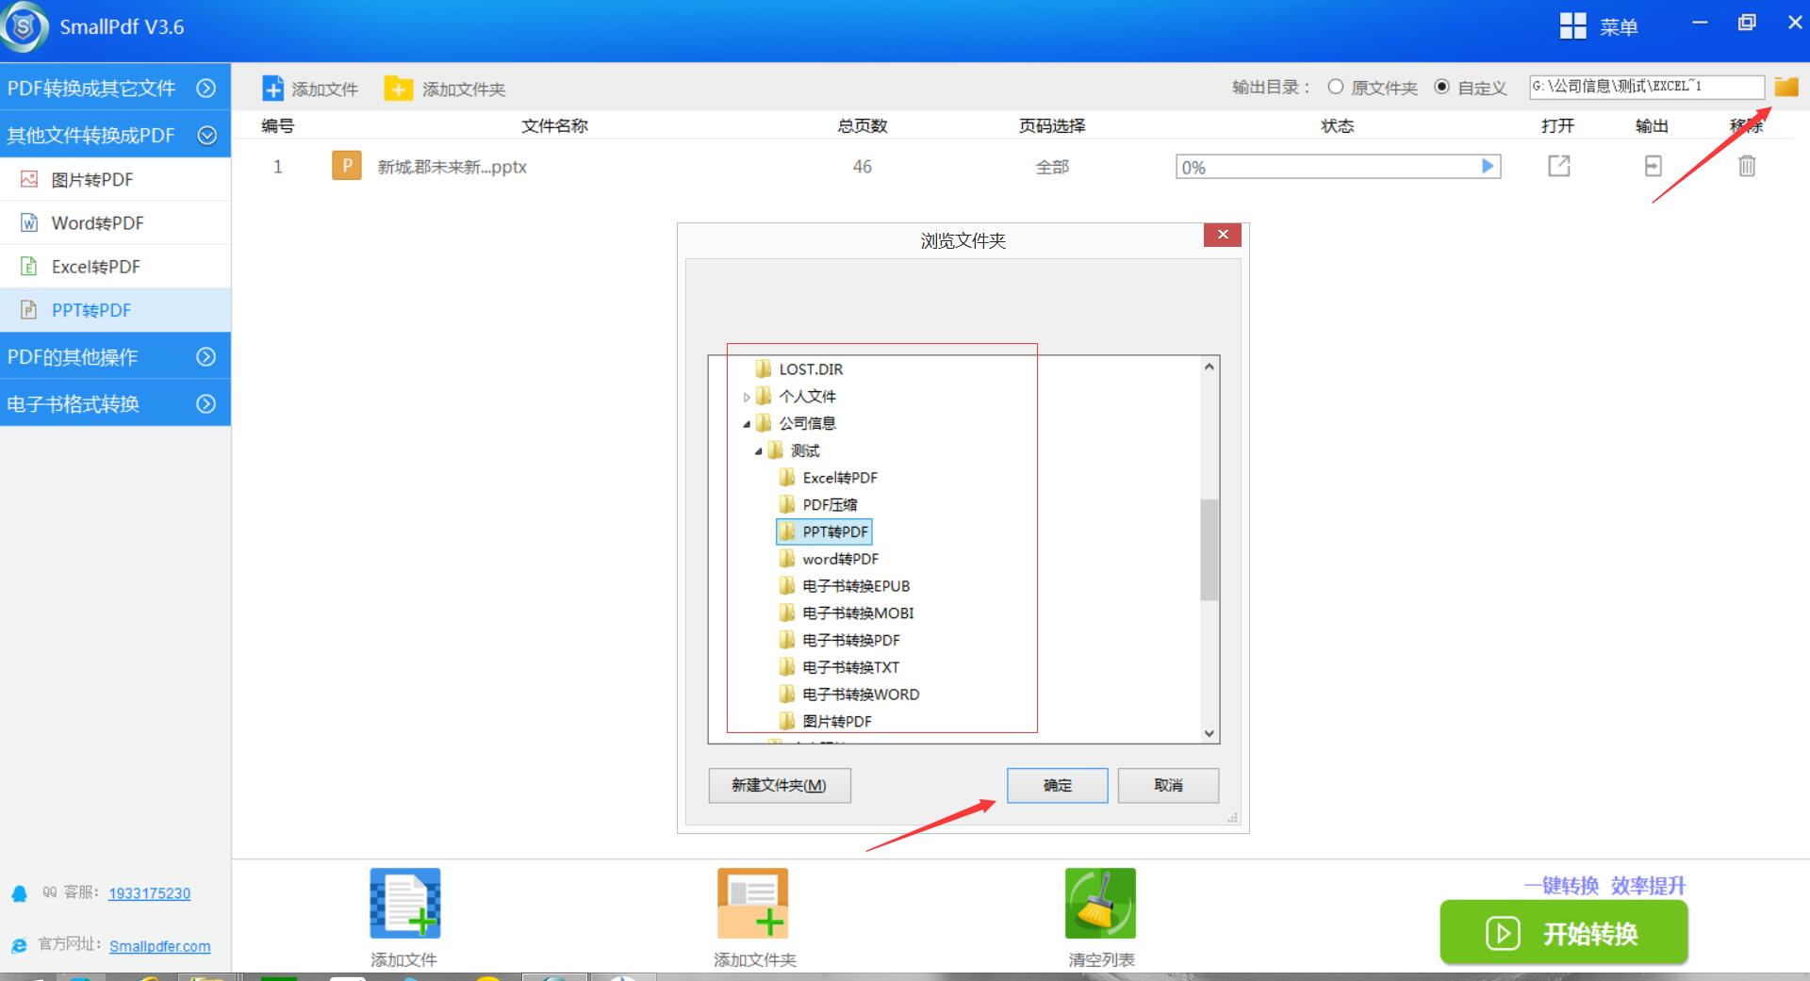Click the output folder icon in file row
The image size is (1810, 981).
click(1653, 166)
